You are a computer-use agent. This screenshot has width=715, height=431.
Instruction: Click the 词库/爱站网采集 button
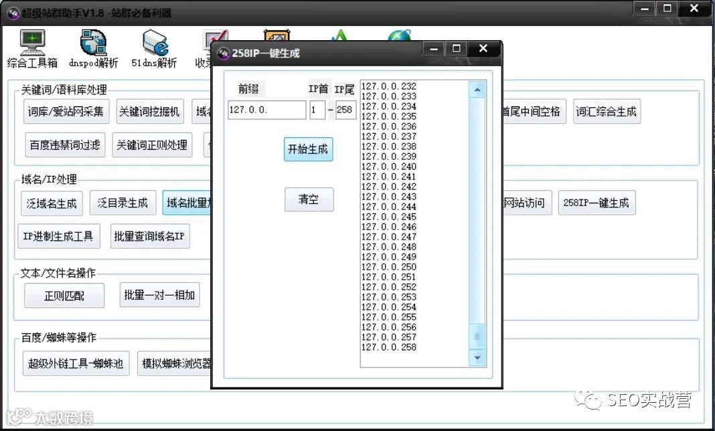pyautogui.click(x=66, y=111)
